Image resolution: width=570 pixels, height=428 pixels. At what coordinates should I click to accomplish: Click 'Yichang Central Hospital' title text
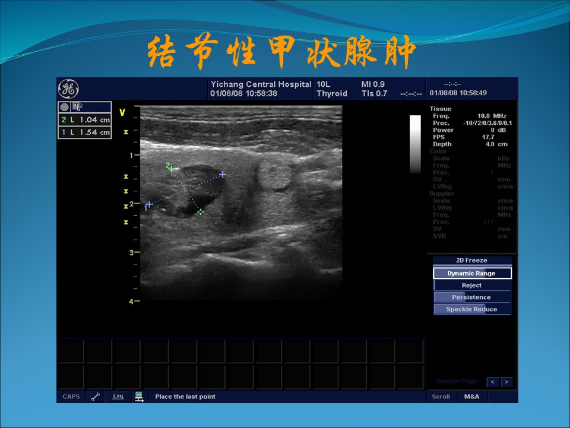(261, 84)
